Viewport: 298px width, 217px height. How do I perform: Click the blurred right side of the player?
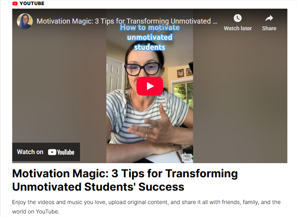[x=240, y=95]
